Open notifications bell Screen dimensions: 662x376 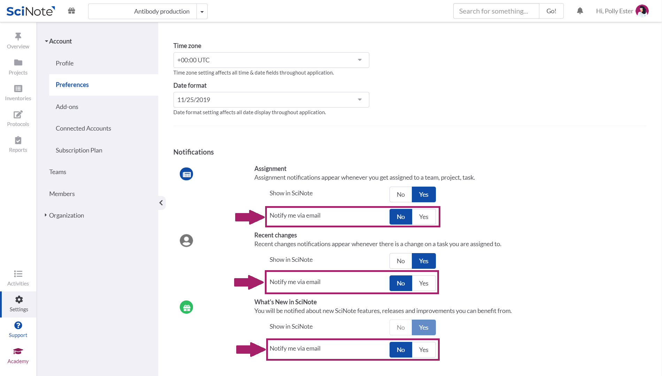coord(580,11)
